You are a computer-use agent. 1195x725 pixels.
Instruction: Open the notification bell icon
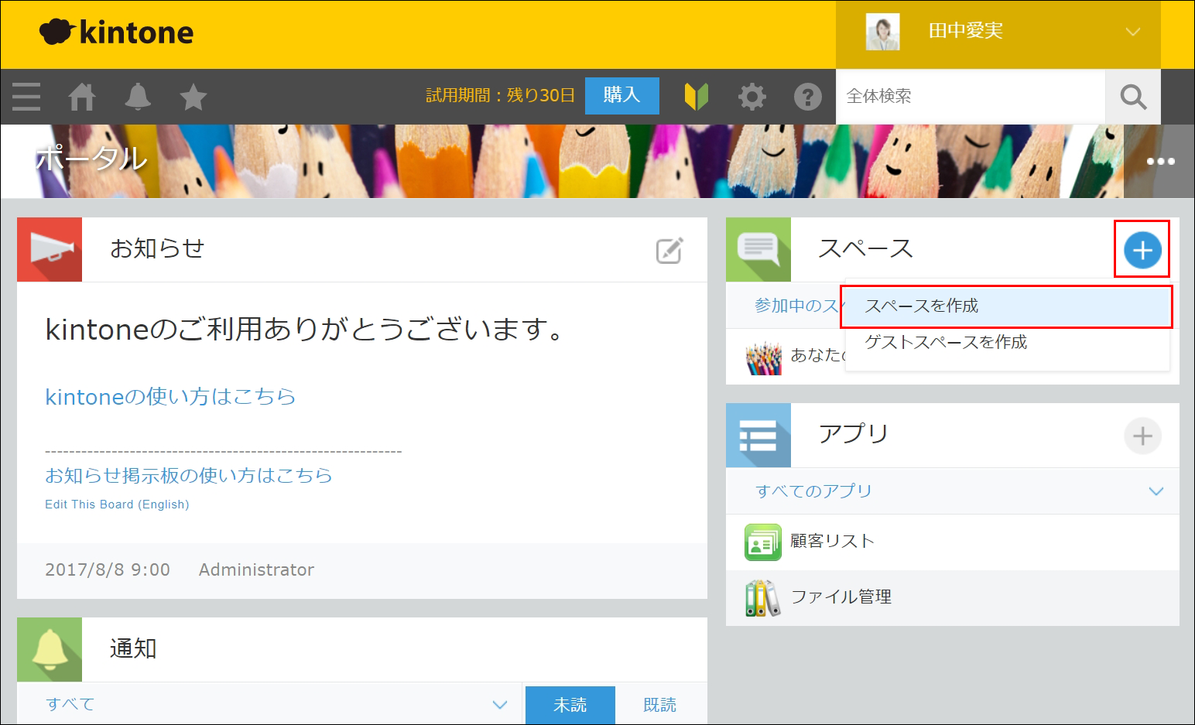tap(137, 97)
